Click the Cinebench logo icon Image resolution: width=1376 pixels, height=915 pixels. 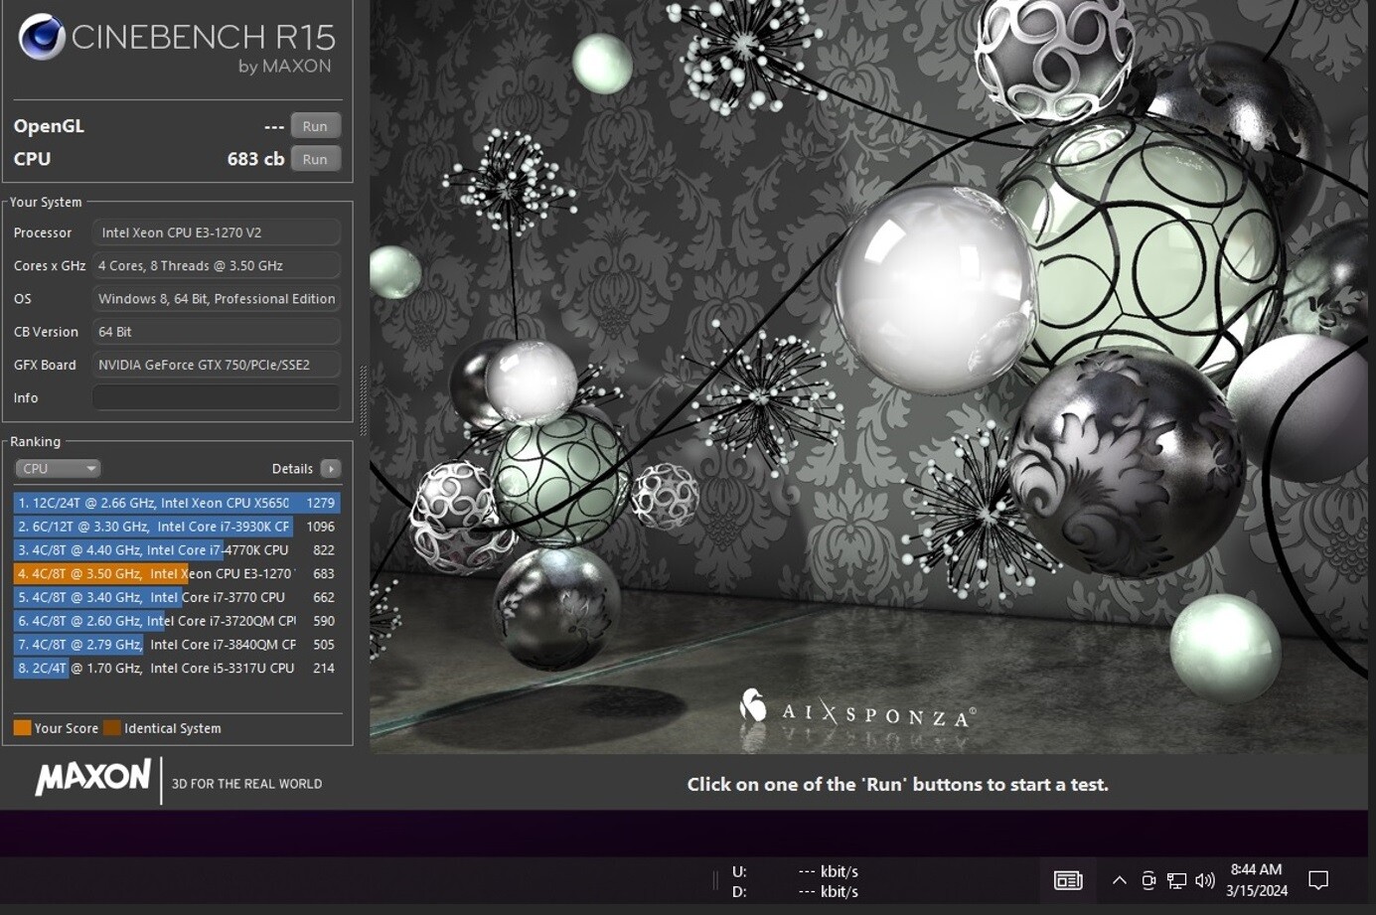pyautogui.click(x=42, y=38)
